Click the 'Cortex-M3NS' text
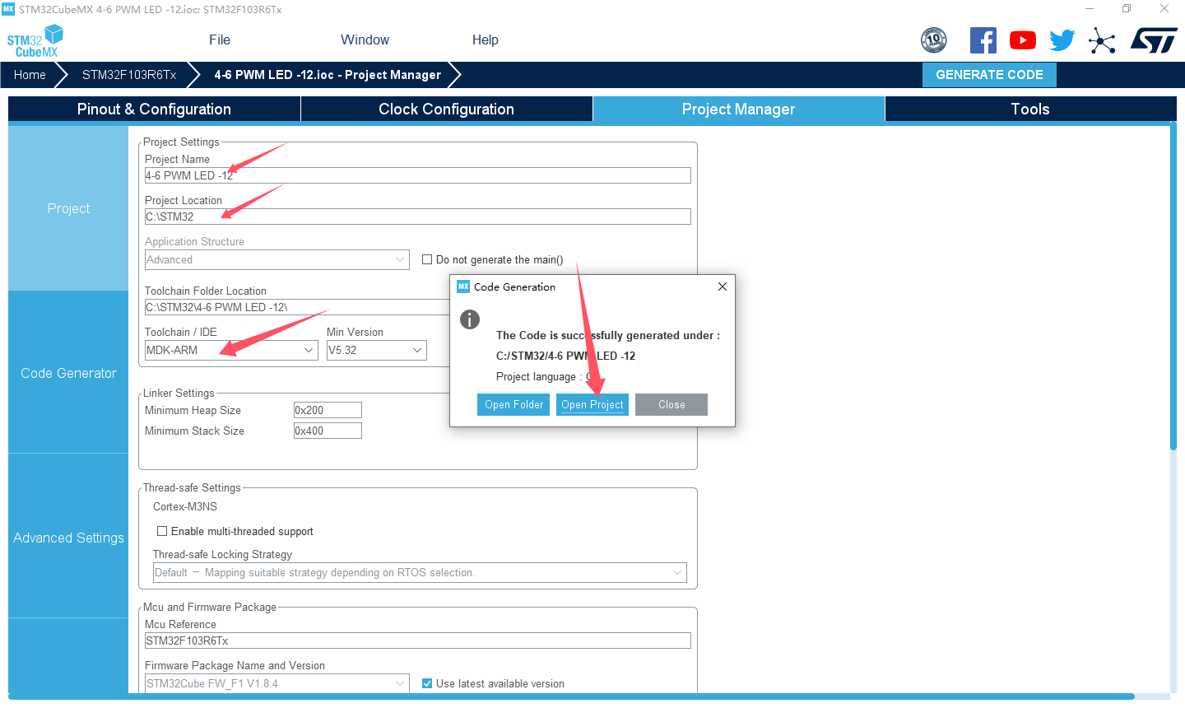The image size is (1185, 708). pos(185,506)
